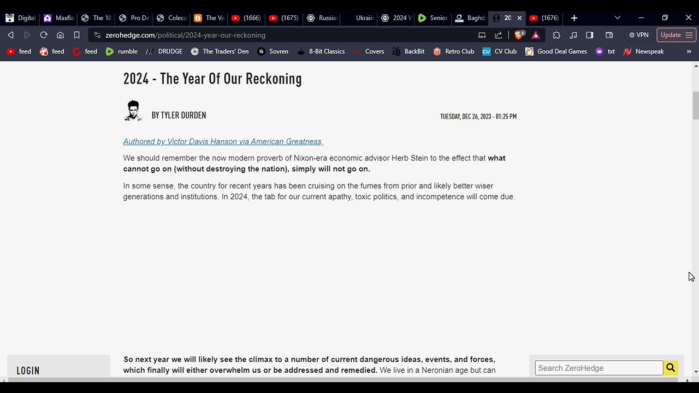699x393 pixels.
Task: Switch to the Pro De tab
Action: pyautogui.click(x=134, y=18)
